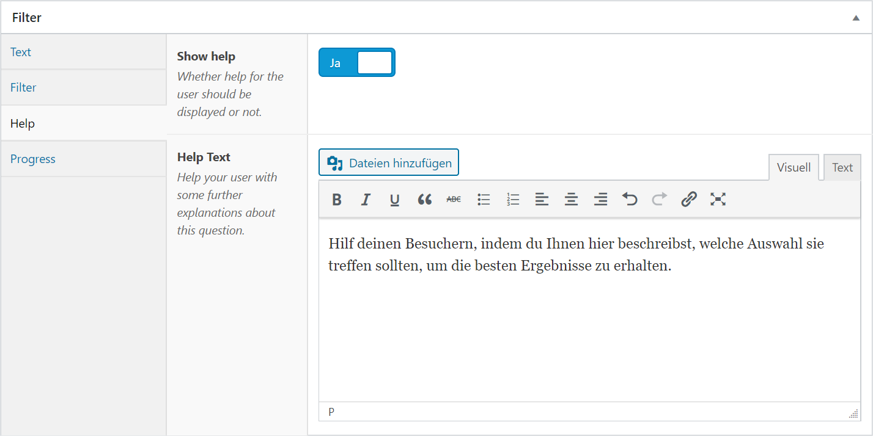Align text to the left
Screen dimensions: 873x436
coord(542,199)
